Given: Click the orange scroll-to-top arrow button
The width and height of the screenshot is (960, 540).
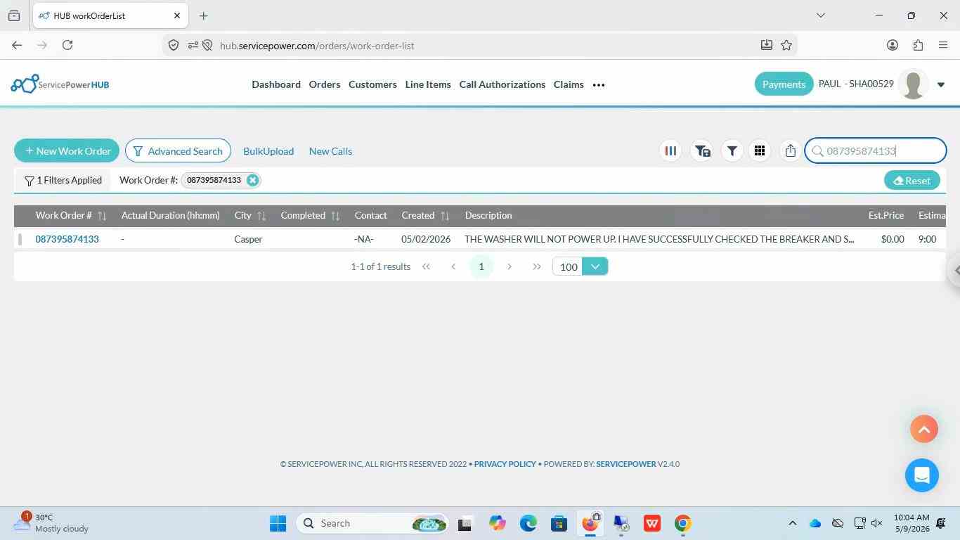Looking at the screenshot, I should tap(923, 429).
